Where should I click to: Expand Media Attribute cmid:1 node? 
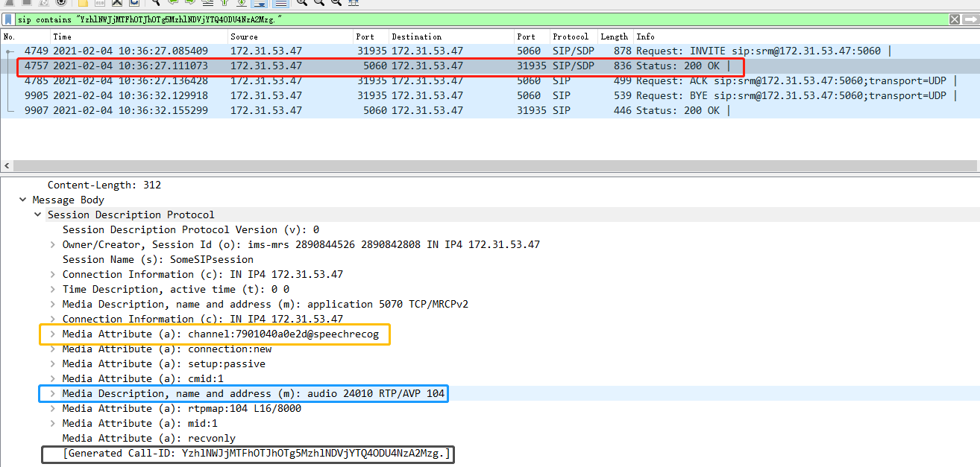click(52, 378)
